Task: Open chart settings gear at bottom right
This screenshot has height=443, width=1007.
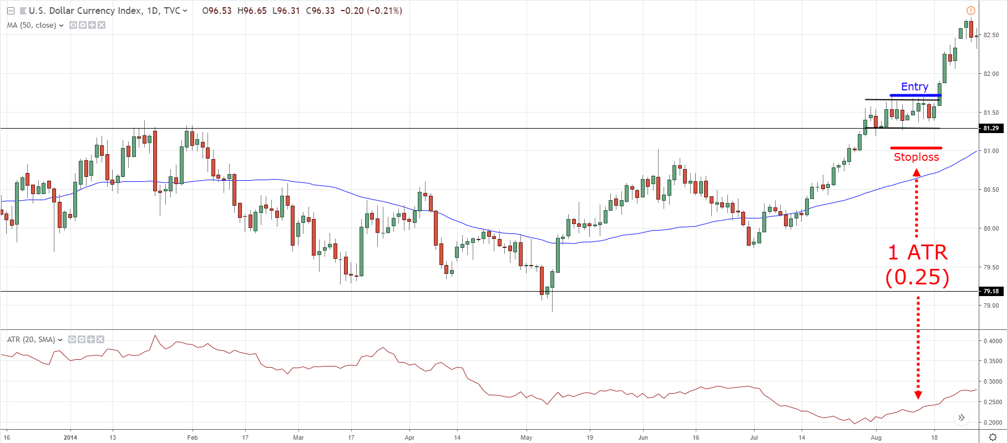Action: tap(993, 437)
